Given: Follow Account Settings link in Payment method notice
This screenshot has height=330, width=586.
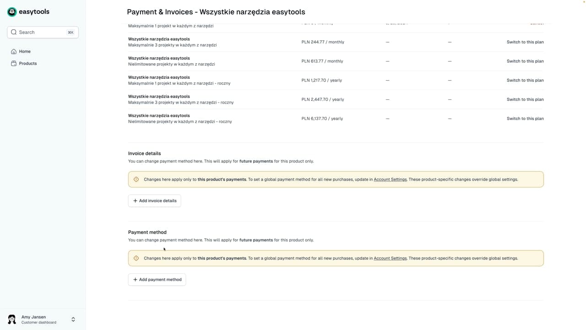Looking at the screenshot, I should click(390, 258).
